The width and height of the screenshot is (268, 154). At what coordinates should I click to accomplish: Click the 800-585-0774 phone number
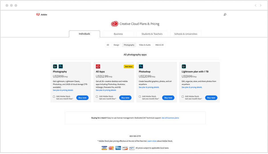point(135,136)
